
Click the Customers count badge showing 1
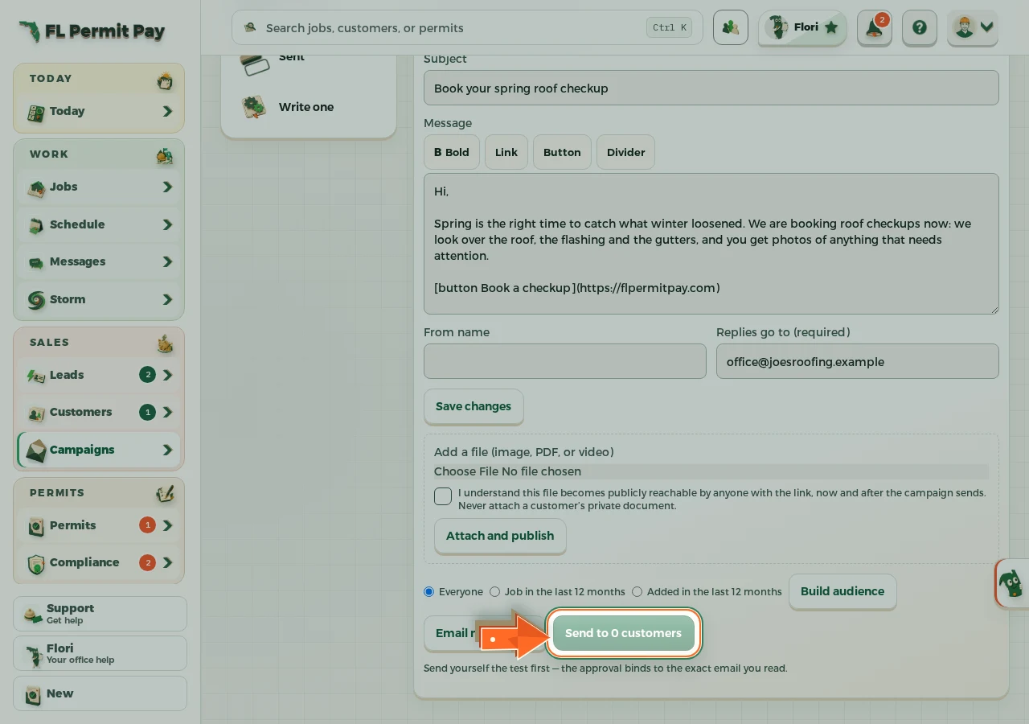pos(147,413)
